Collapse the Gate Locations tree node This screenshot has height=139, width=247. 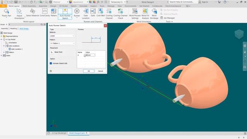tap(4, 46)
